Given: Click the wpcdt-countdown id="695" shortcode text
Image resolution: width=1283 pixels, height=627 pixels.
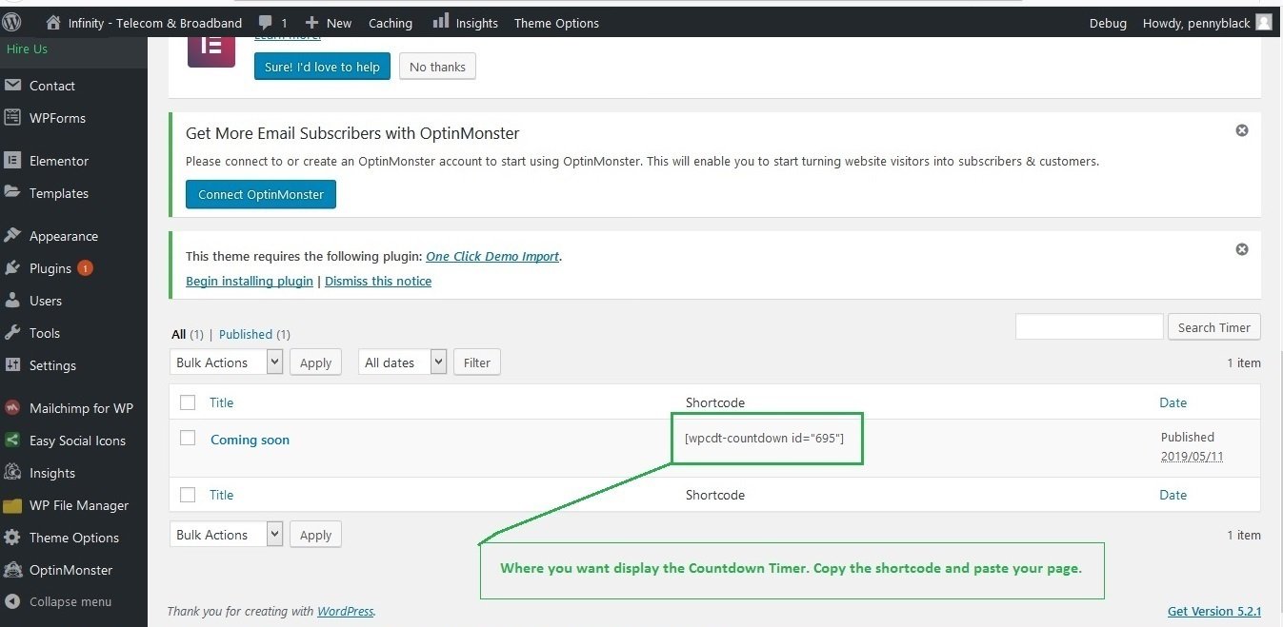Looking at the screenshot, I should [x=764, y=438].
